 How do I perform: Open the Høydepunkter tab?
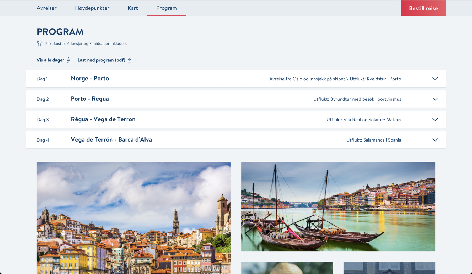coord(92,8)
